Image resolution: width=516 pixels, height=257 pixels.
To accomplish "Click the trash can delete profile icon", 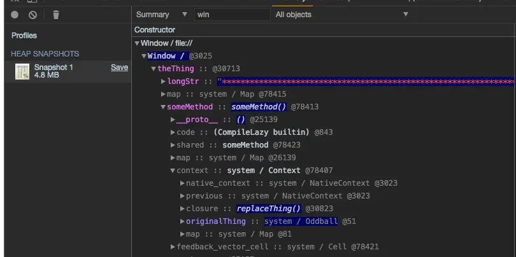I will 56,15.
